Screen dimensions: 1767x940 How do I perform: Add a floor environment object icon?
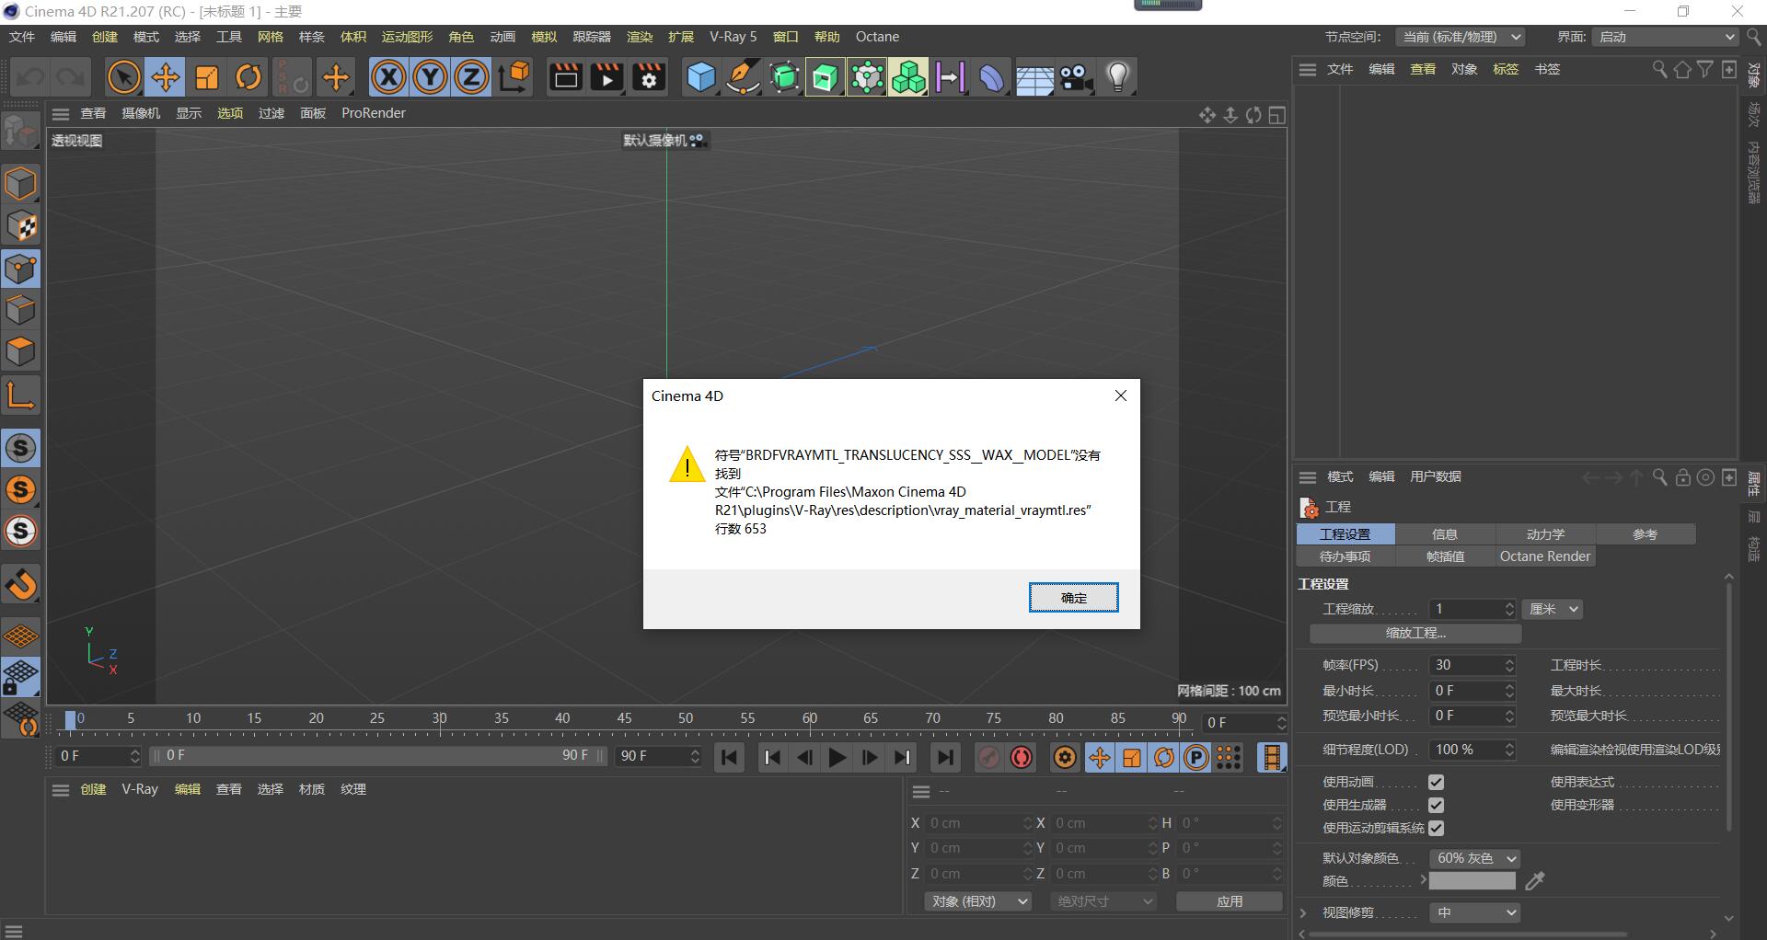pyautogui.click(x=1034, y=77)
